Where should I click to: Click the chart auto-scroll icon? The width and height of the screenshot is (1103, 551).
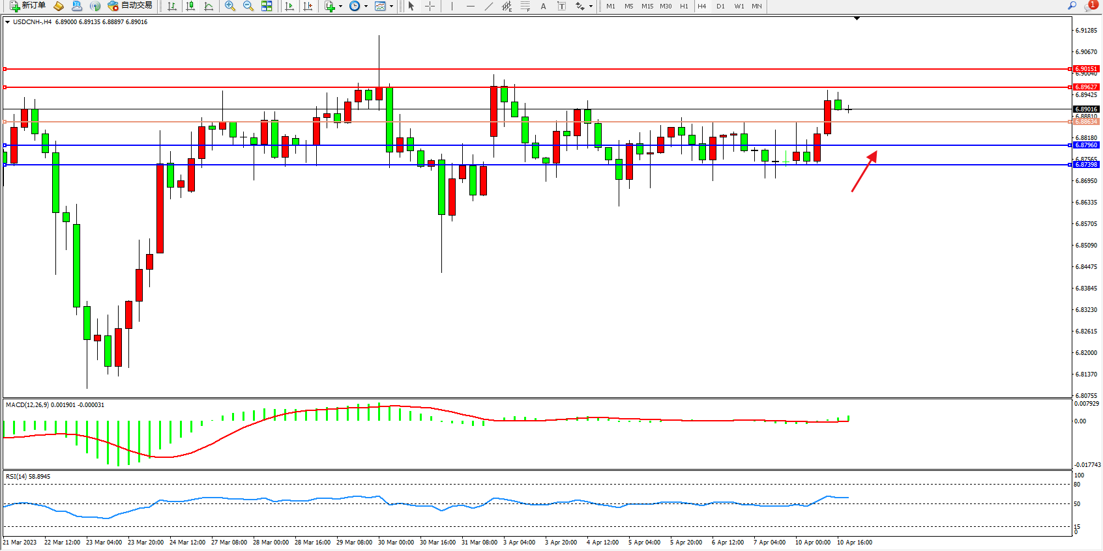point(289,6)
